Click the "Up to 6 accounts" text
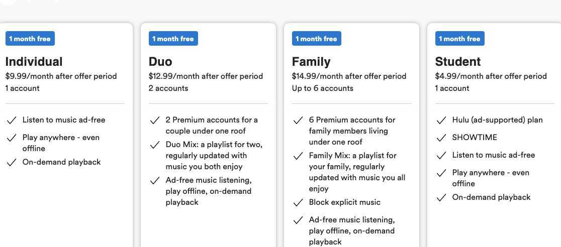Image resolution: width=561 pixels, height=247 pixels. [x=322, y=88]
